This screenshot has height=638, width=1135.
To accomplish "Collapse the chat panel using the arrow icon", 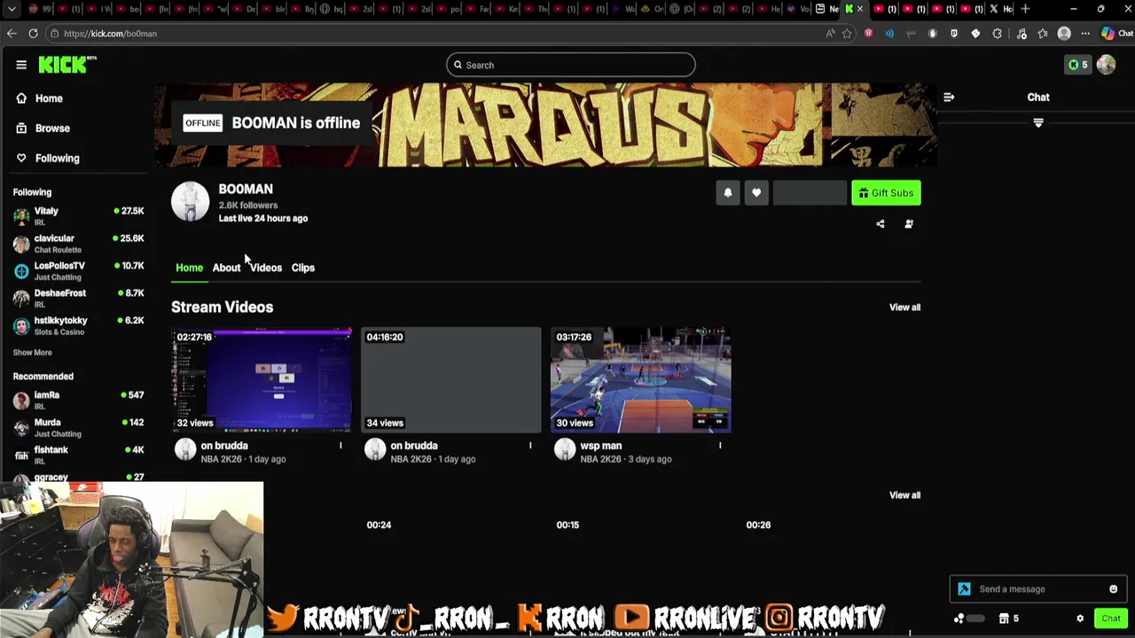I will [949, 97].
